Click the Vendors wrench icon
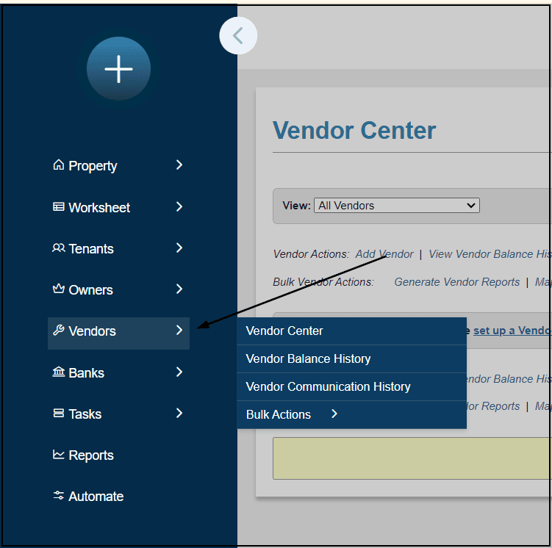The image size is (552, 548). tap(59, 331)
